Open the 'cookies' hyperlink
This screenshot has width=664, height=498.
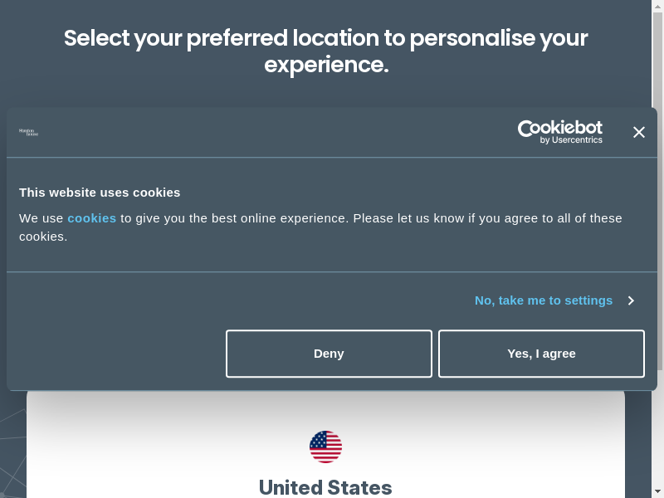(x=91, y=218)
